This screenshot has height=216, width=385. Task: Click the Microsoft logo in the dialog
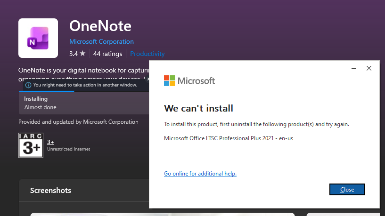tap(189, 80)
